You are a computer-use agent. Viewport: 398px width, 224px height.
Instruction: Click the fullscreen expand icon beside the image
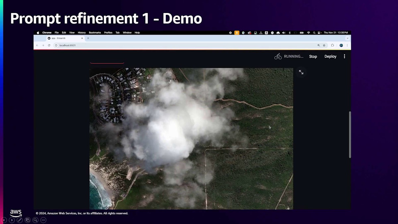click(x=301, y=72)
